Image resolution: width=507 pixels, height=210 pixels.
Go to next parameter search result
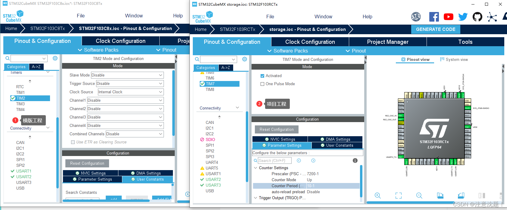[x=313, y=160]
